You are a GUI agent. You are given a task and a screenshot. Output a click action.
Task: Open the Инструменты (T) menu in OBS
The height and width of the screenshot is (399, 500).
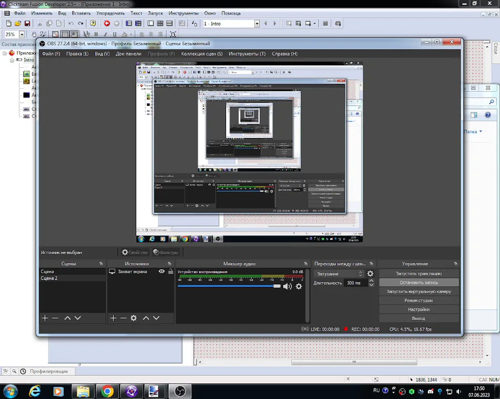[x=247, y=54]
